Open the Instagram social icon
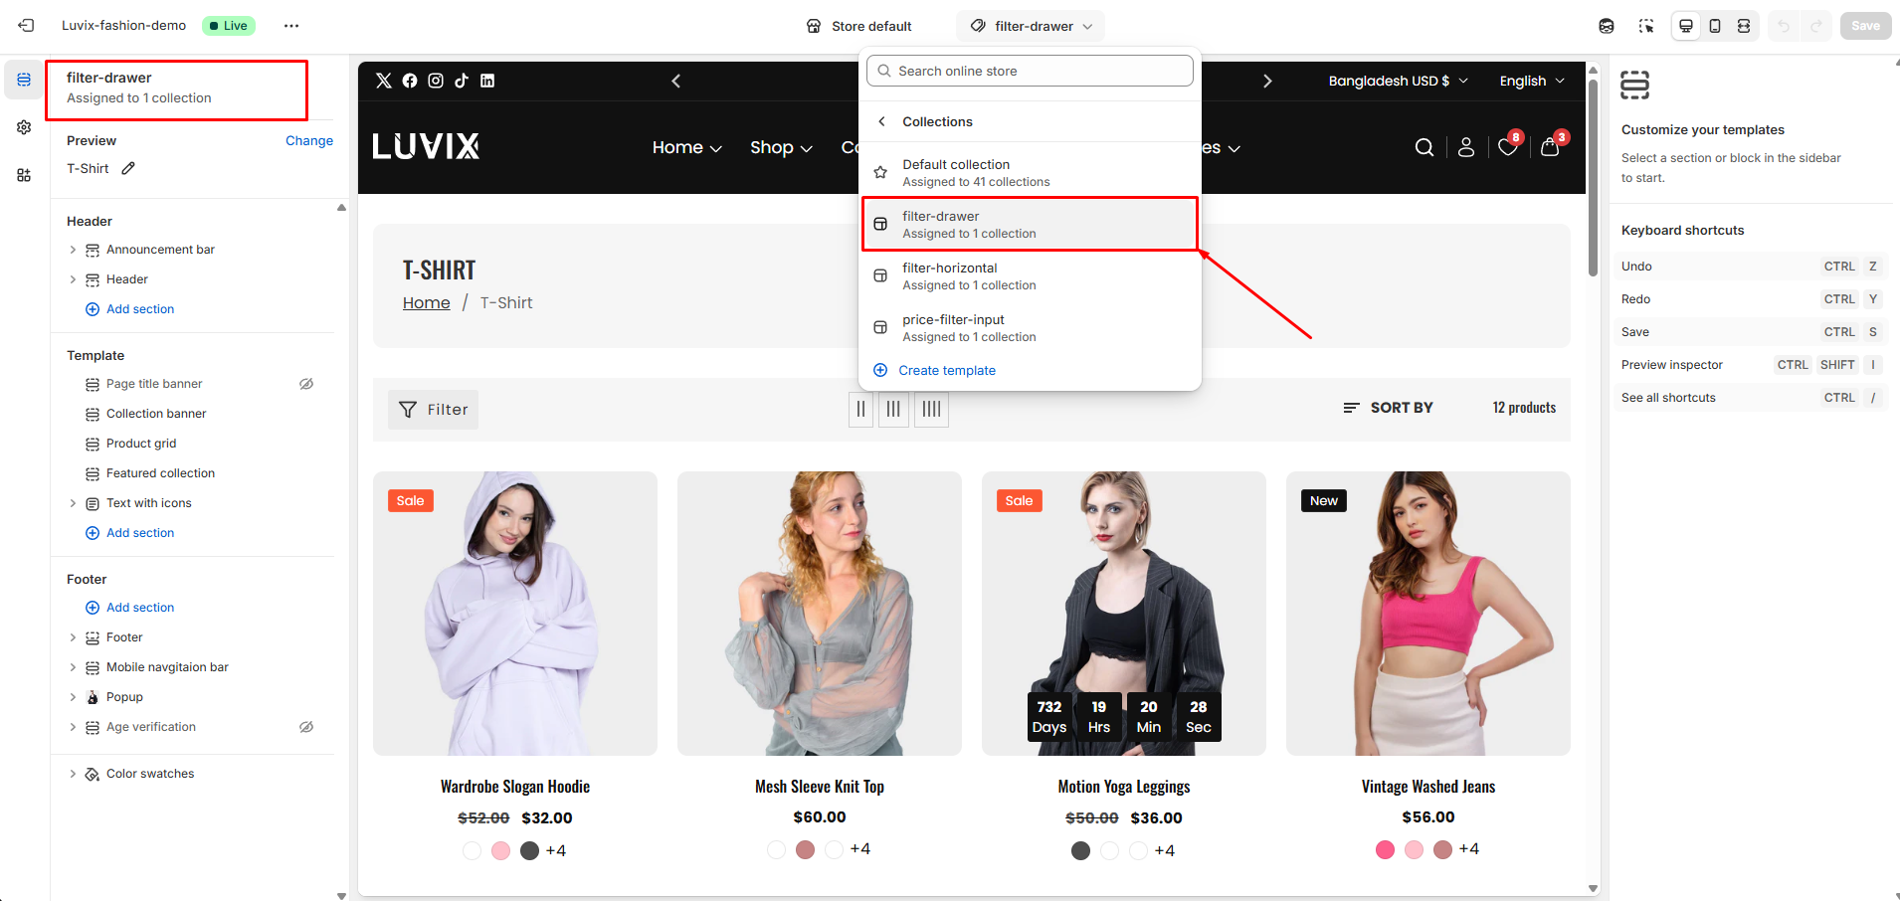This screenshot has width=1900, height=901. (x=436, y=81)
